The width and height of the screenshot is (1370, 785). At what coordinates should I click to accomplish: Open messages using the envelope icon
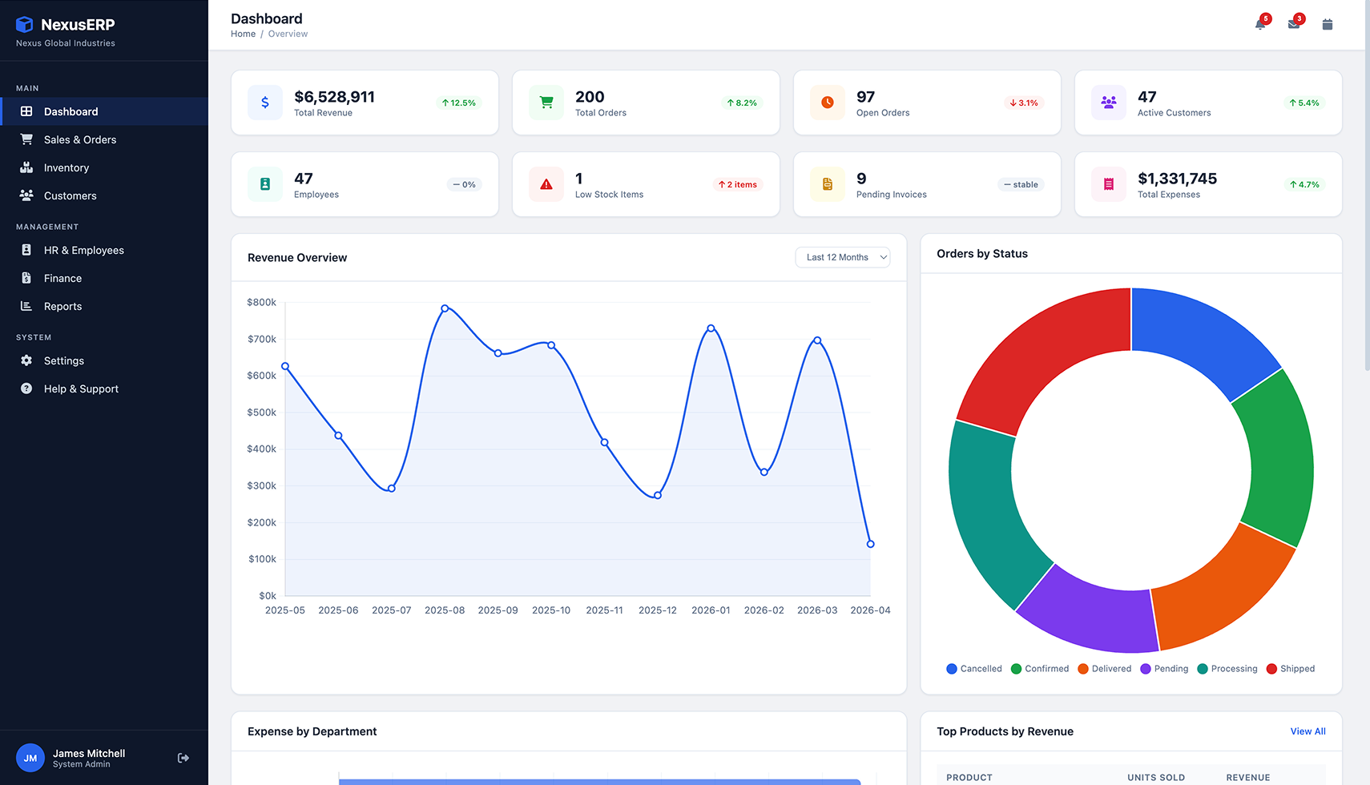point(1292,23)
